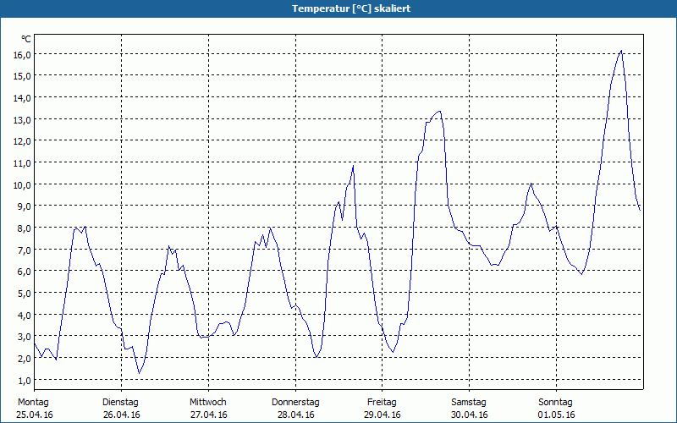Click the chart title 'Temperatur [°C] skaliert'
The height and width of the screenshot is (423, 677).
(338, 8)
